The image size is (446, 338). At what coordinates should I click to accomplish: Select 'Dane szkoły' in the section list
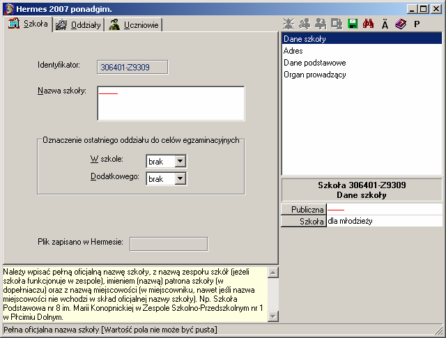point(362,39)
